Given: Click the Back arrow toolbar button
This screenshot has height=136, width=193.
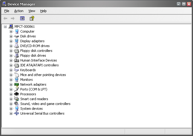Looking at the screenshot, I should 5,18.
